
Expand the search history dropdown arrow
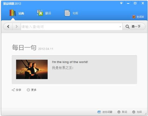coord(120,27)
